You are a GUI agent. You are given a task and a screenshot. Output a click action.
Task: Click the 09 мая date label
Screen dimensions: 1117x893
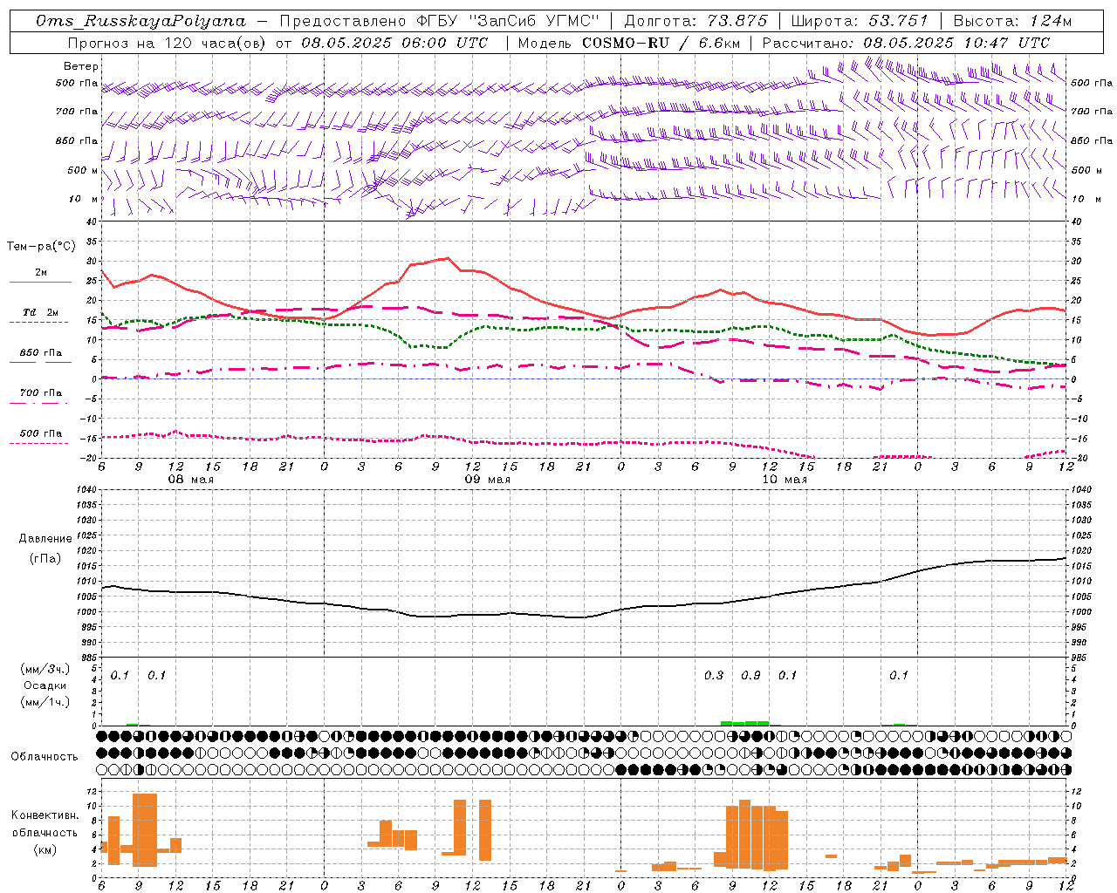(487, 480)
